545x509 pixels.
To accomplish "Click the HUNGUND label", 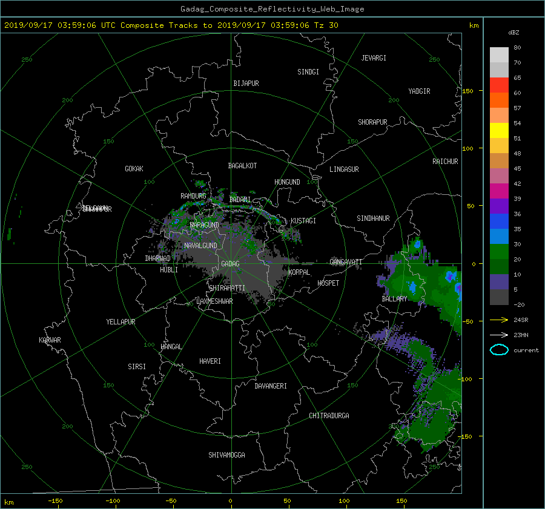I will [x=287, y=182].
